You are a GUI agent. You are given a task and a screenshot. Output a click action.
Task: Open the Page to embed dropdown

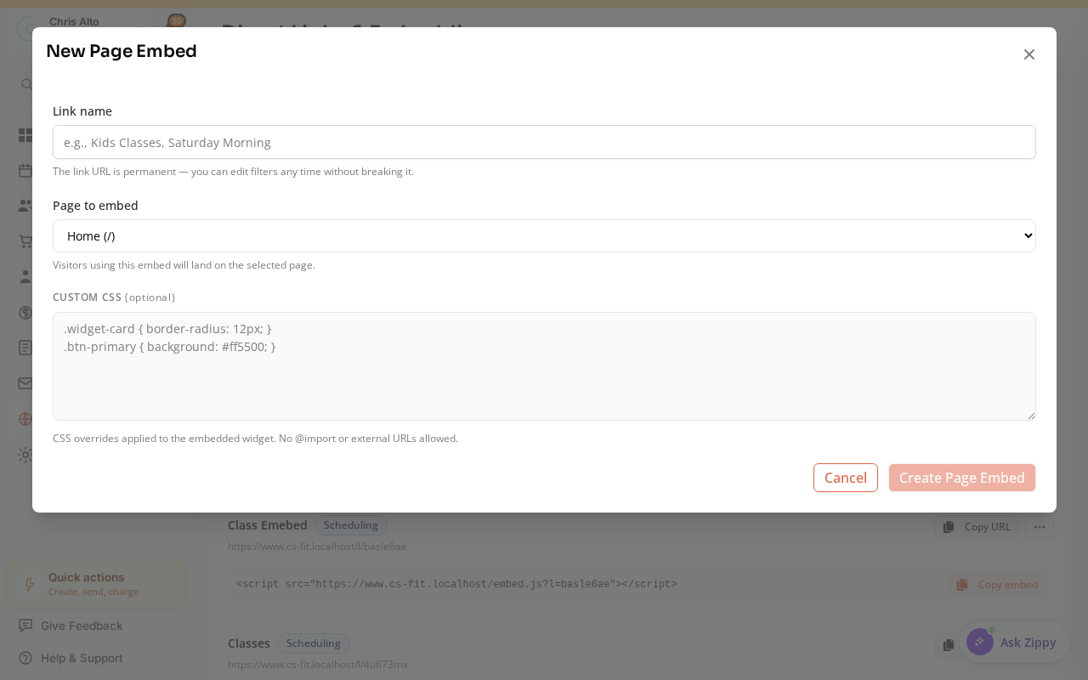tap(544, 235)
